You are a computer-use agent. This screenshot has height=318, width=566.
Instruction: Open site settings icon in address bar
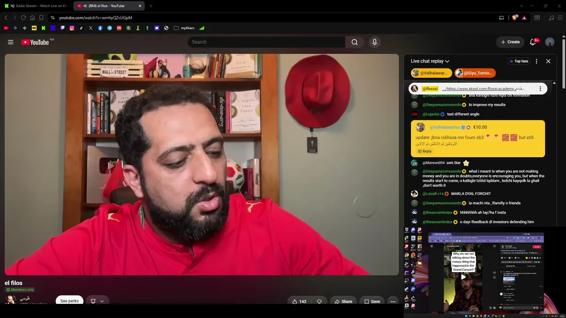coord(53,18)
